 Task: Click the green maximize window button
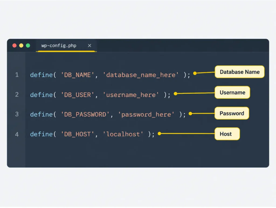[28, 46]
